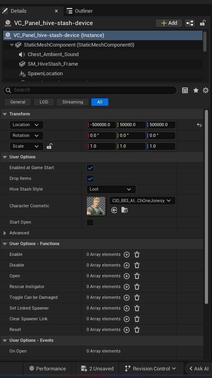This screenshot has height=378, width=212.
Task: Click the Scale Z value field
Action: 161,146
